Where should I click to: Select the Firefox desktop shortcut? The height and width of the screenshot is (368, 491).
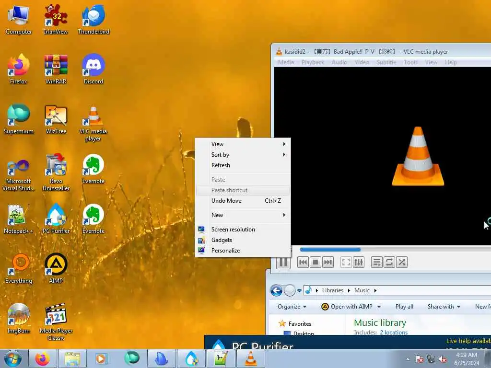19,69
